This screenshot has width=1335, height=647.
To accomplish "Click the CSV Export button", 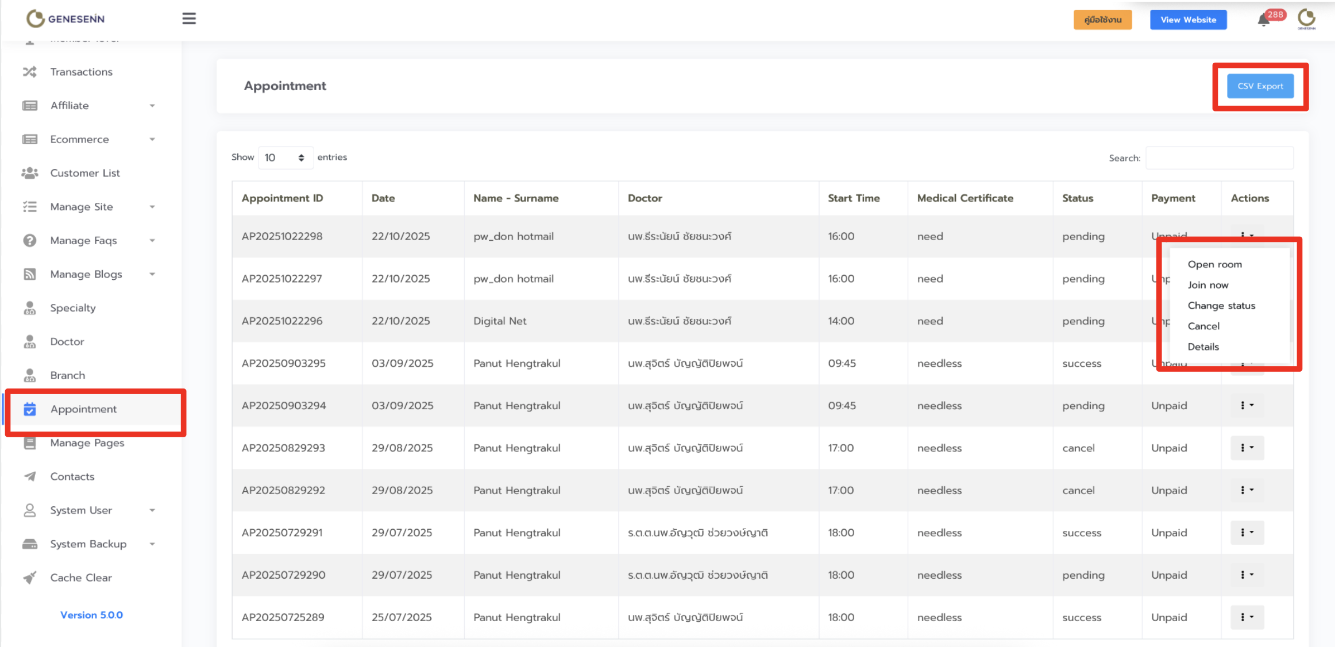I will (x=1260, y=86).
